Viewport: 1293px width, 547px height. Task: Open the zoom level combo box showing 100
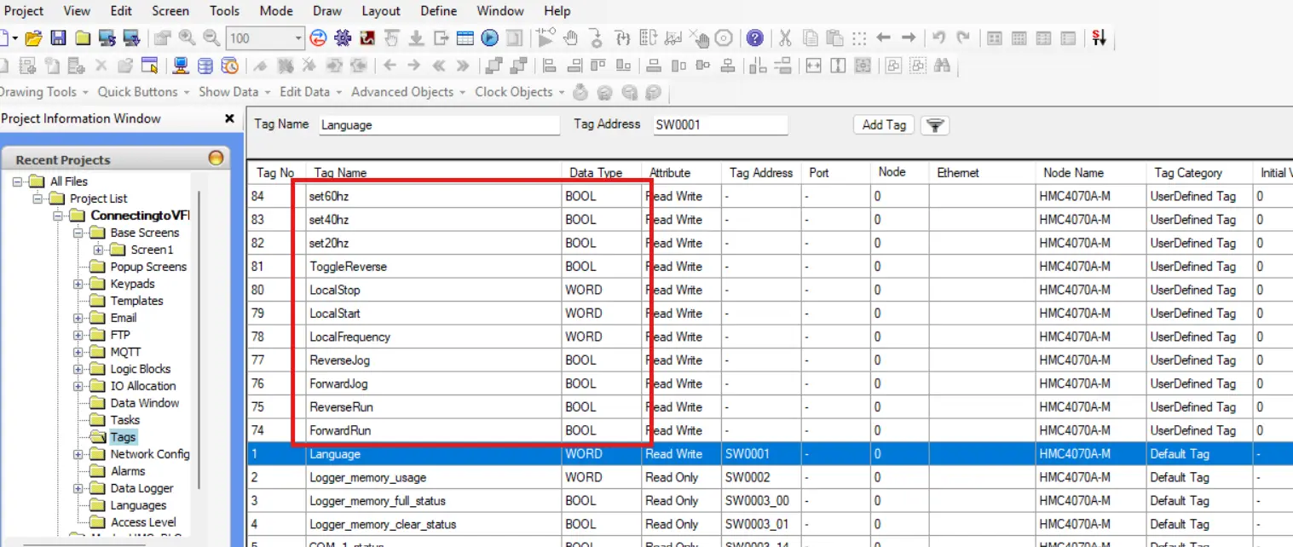pos(298,38)
